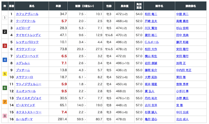Open jockey link 横山 和生
Viewport: 209px width, 124px height.
point(151,56)
